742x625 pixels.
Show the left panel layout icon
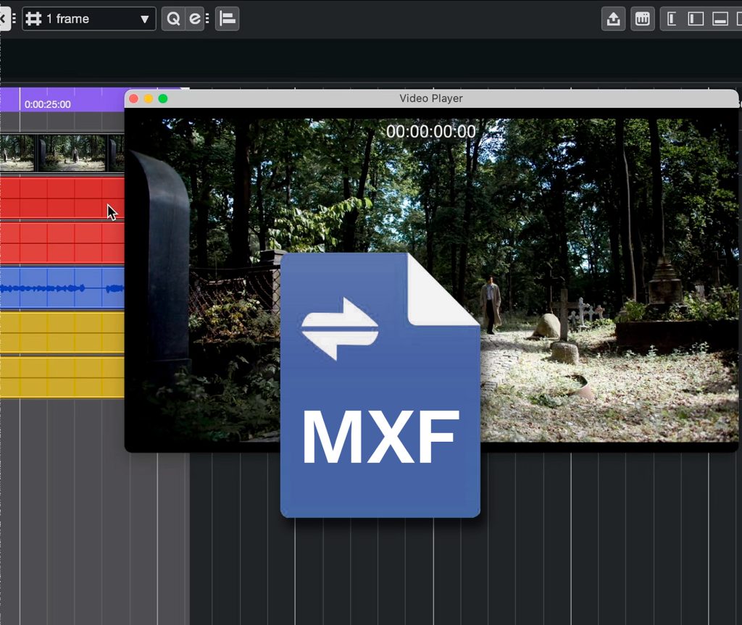(696, 20)
